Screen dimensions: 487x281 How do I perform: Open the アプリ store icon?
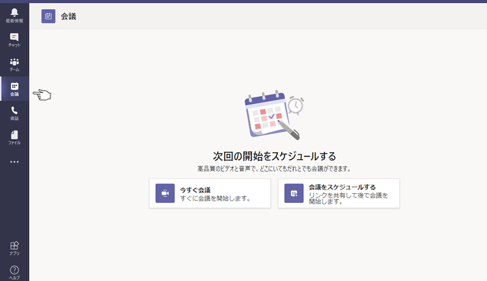pyautogui.click(x=14, y=248)
